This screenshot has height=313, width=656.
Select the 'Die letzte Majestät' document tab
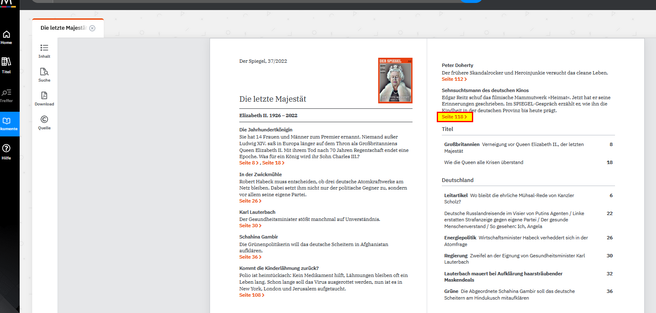tap(63, 28)
